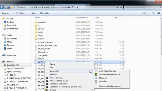Open with Notepad
This screenshot has width=162, height=91.
pyautogui.click(x=103, y=78)
